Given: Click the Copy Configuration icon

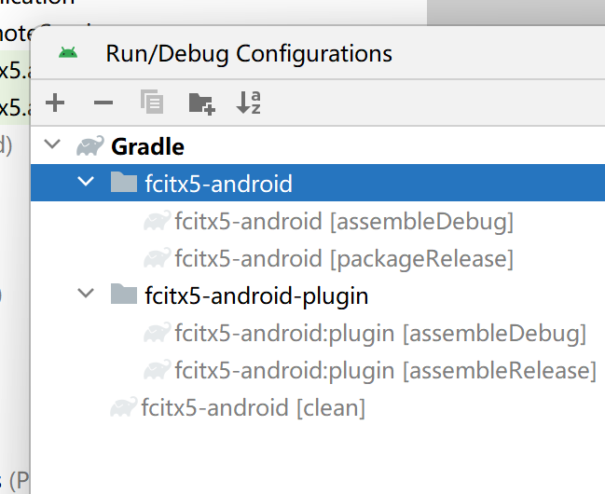Looking at the screenshot, I should pyautogui.click(x=152, y=103).
